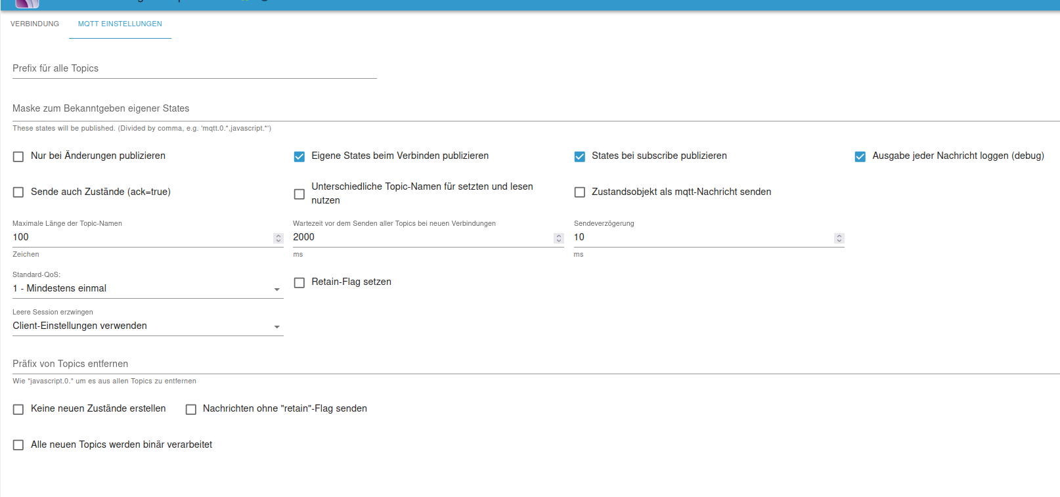Enable Nur bei Änderungen publizieren checkbox
This screenshot has height=497, width=1060.
(x=18, y=156)
